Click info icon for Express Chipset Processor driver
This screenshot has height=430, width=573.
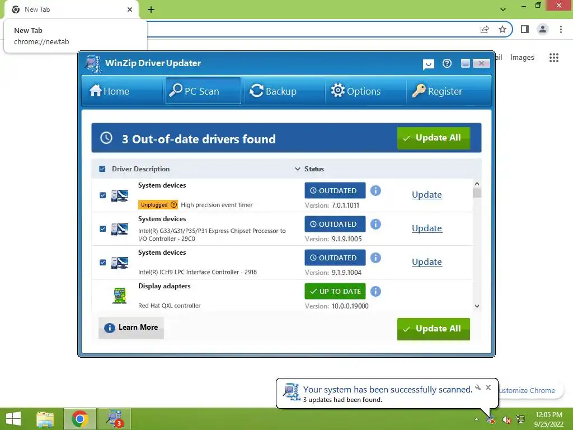pyautogui.click(x=375, y=224)
